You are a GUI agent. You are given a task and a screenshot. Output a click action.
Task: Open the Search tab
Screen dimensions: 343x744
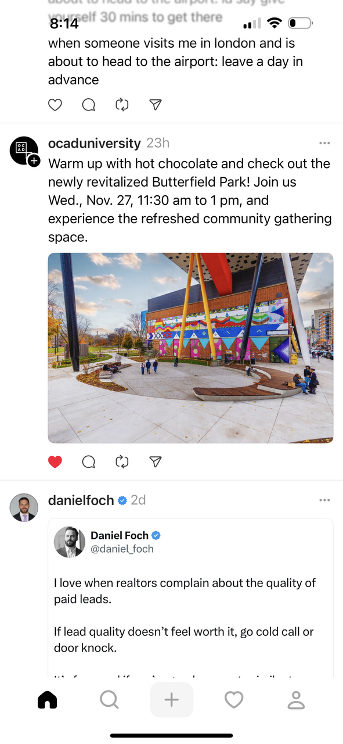(109, 700)
